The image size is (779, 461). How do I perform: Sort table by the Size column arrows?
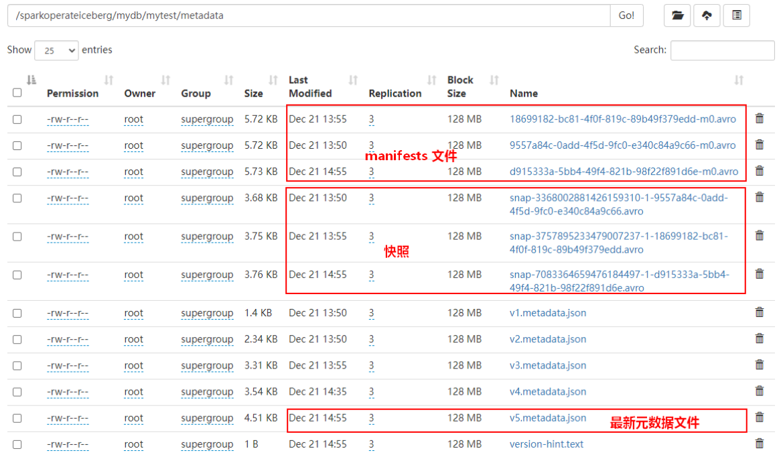(x=273, y=80)
